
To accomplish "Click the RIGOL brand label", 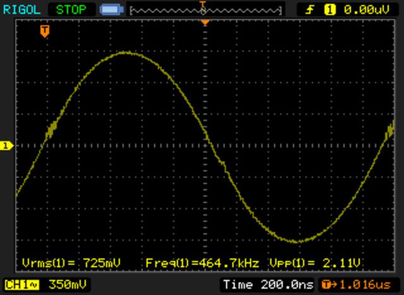I will [21, 10].
